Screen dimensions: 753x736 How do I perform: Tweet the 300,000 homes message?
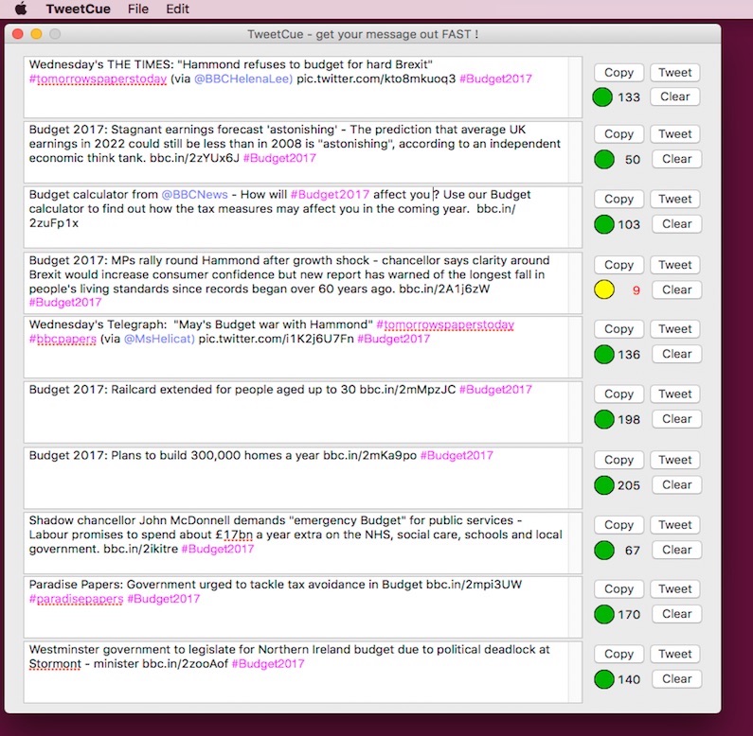pyautogui.click(x=674, y=460)
